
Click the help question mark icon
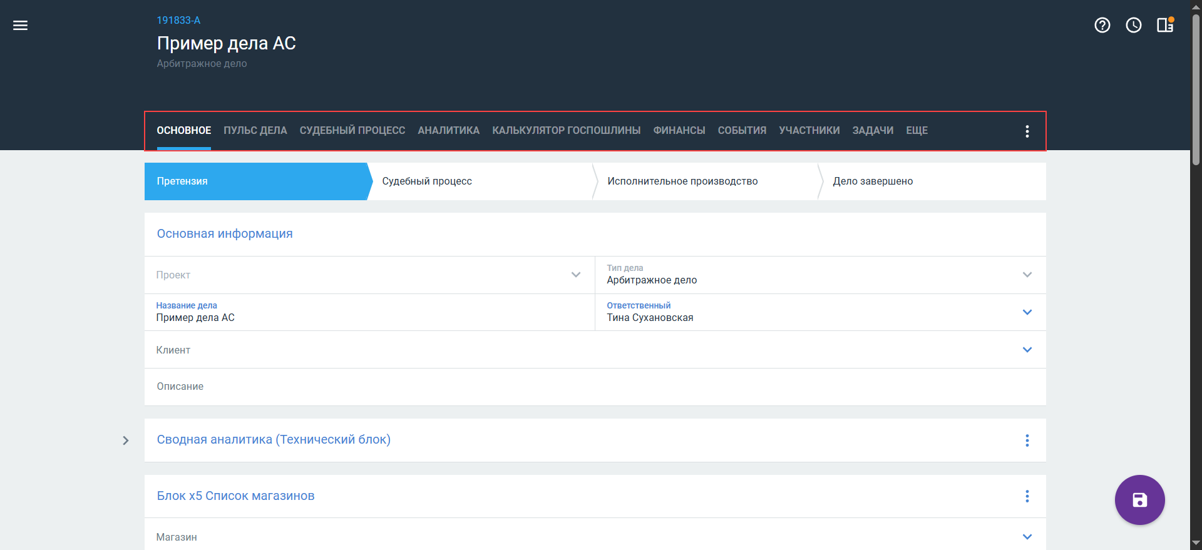click(x=1102, y=25)
